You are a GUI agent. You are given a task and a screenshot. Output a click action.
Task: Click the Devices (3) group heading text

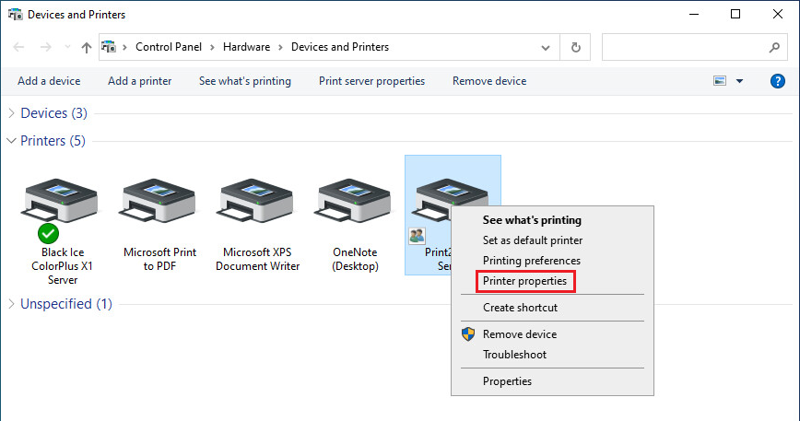tap(53, 113)
